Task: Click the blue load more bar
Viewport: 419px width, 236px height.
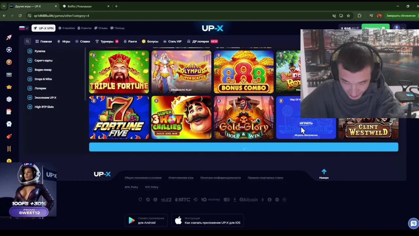Action: [x=244, y=147]
